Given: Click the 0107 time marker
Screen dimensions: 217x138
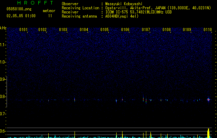Looking at the screenshot, I should [146, 30].
